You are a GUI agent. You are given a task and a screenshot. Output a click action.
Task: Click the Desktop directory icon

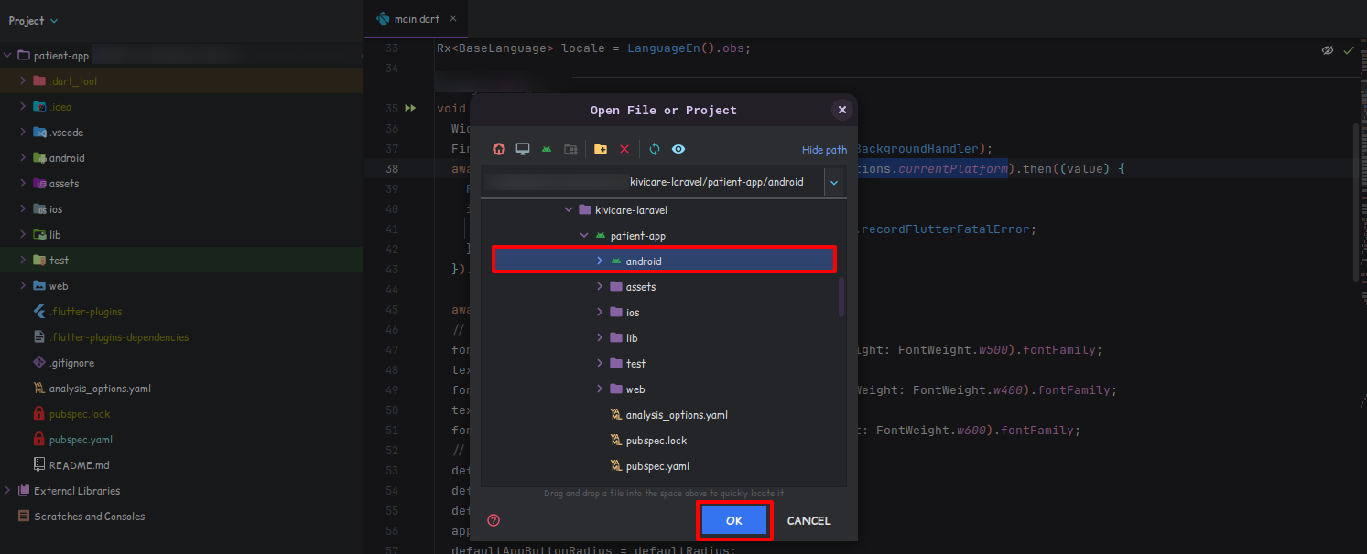523,149
